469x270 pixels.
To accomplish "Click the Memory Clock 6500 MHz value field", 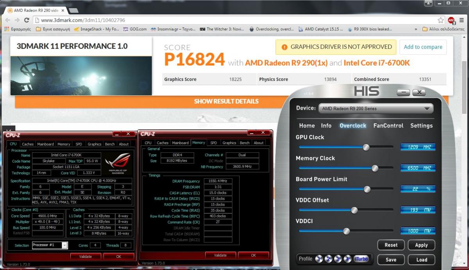I will [418, 168].
